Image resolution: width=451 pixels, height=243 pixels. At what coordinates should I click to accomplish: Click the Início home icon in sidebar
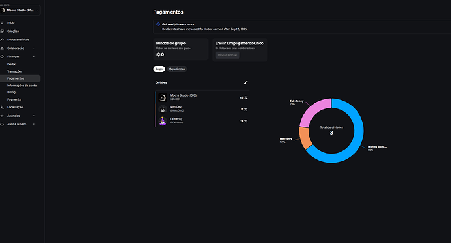2,22
